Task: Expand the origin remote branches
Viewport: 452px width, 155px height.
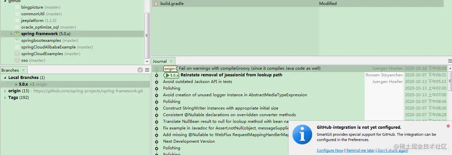Action: (5, 91)
